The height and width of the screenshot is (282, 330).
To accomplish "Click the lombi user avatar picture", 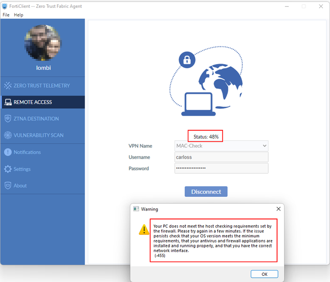I will 42,43.
